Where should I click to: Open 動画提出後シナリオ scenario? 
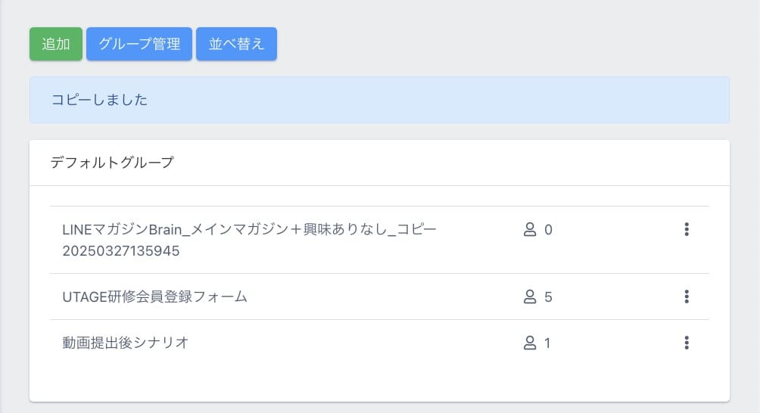coord(125,343)
